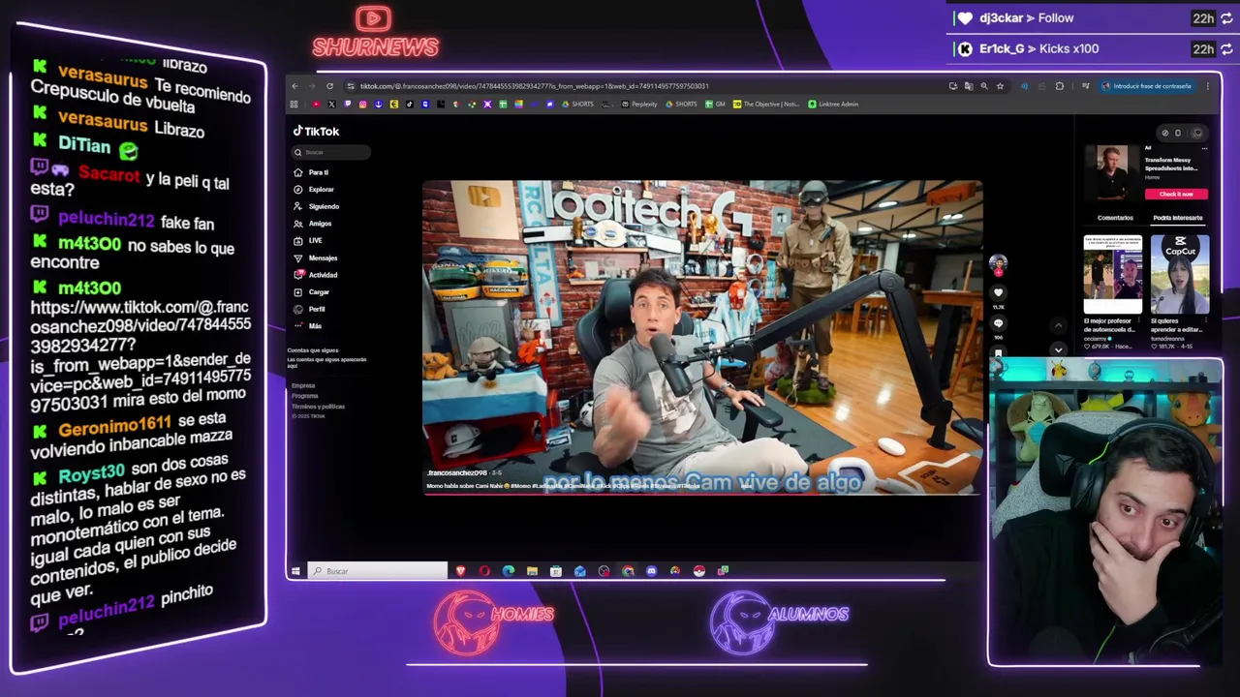Viewport: 1240px width, 697px height.
Task: Click username Geronimo1611 in chat
Action: [x=114, y=426]
